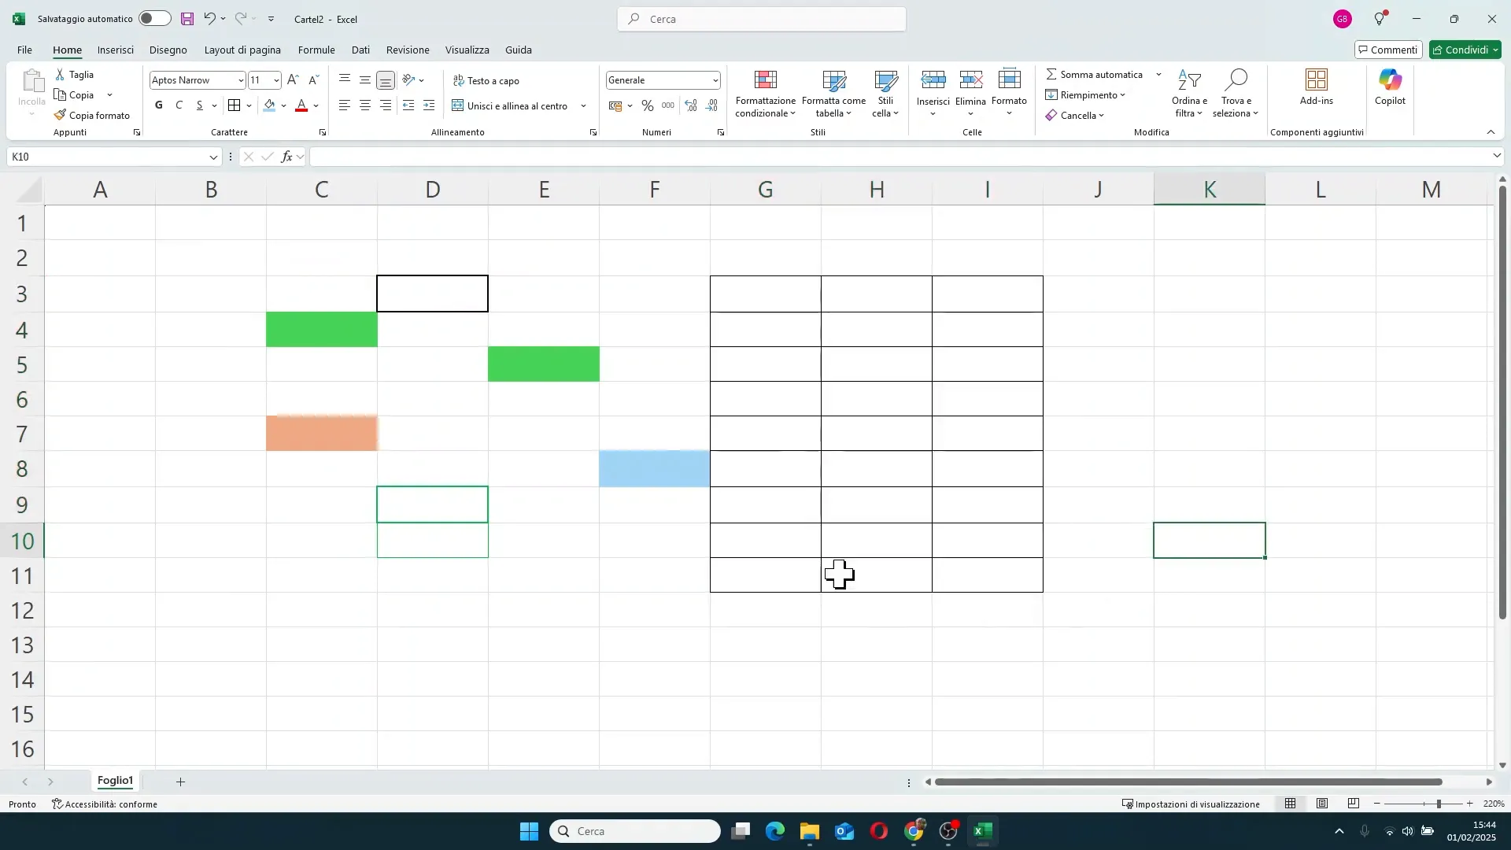The height and width of the screenshot is (850, 1511).
Task: Switch to the Visualizza tab
Action: [467, 50]
